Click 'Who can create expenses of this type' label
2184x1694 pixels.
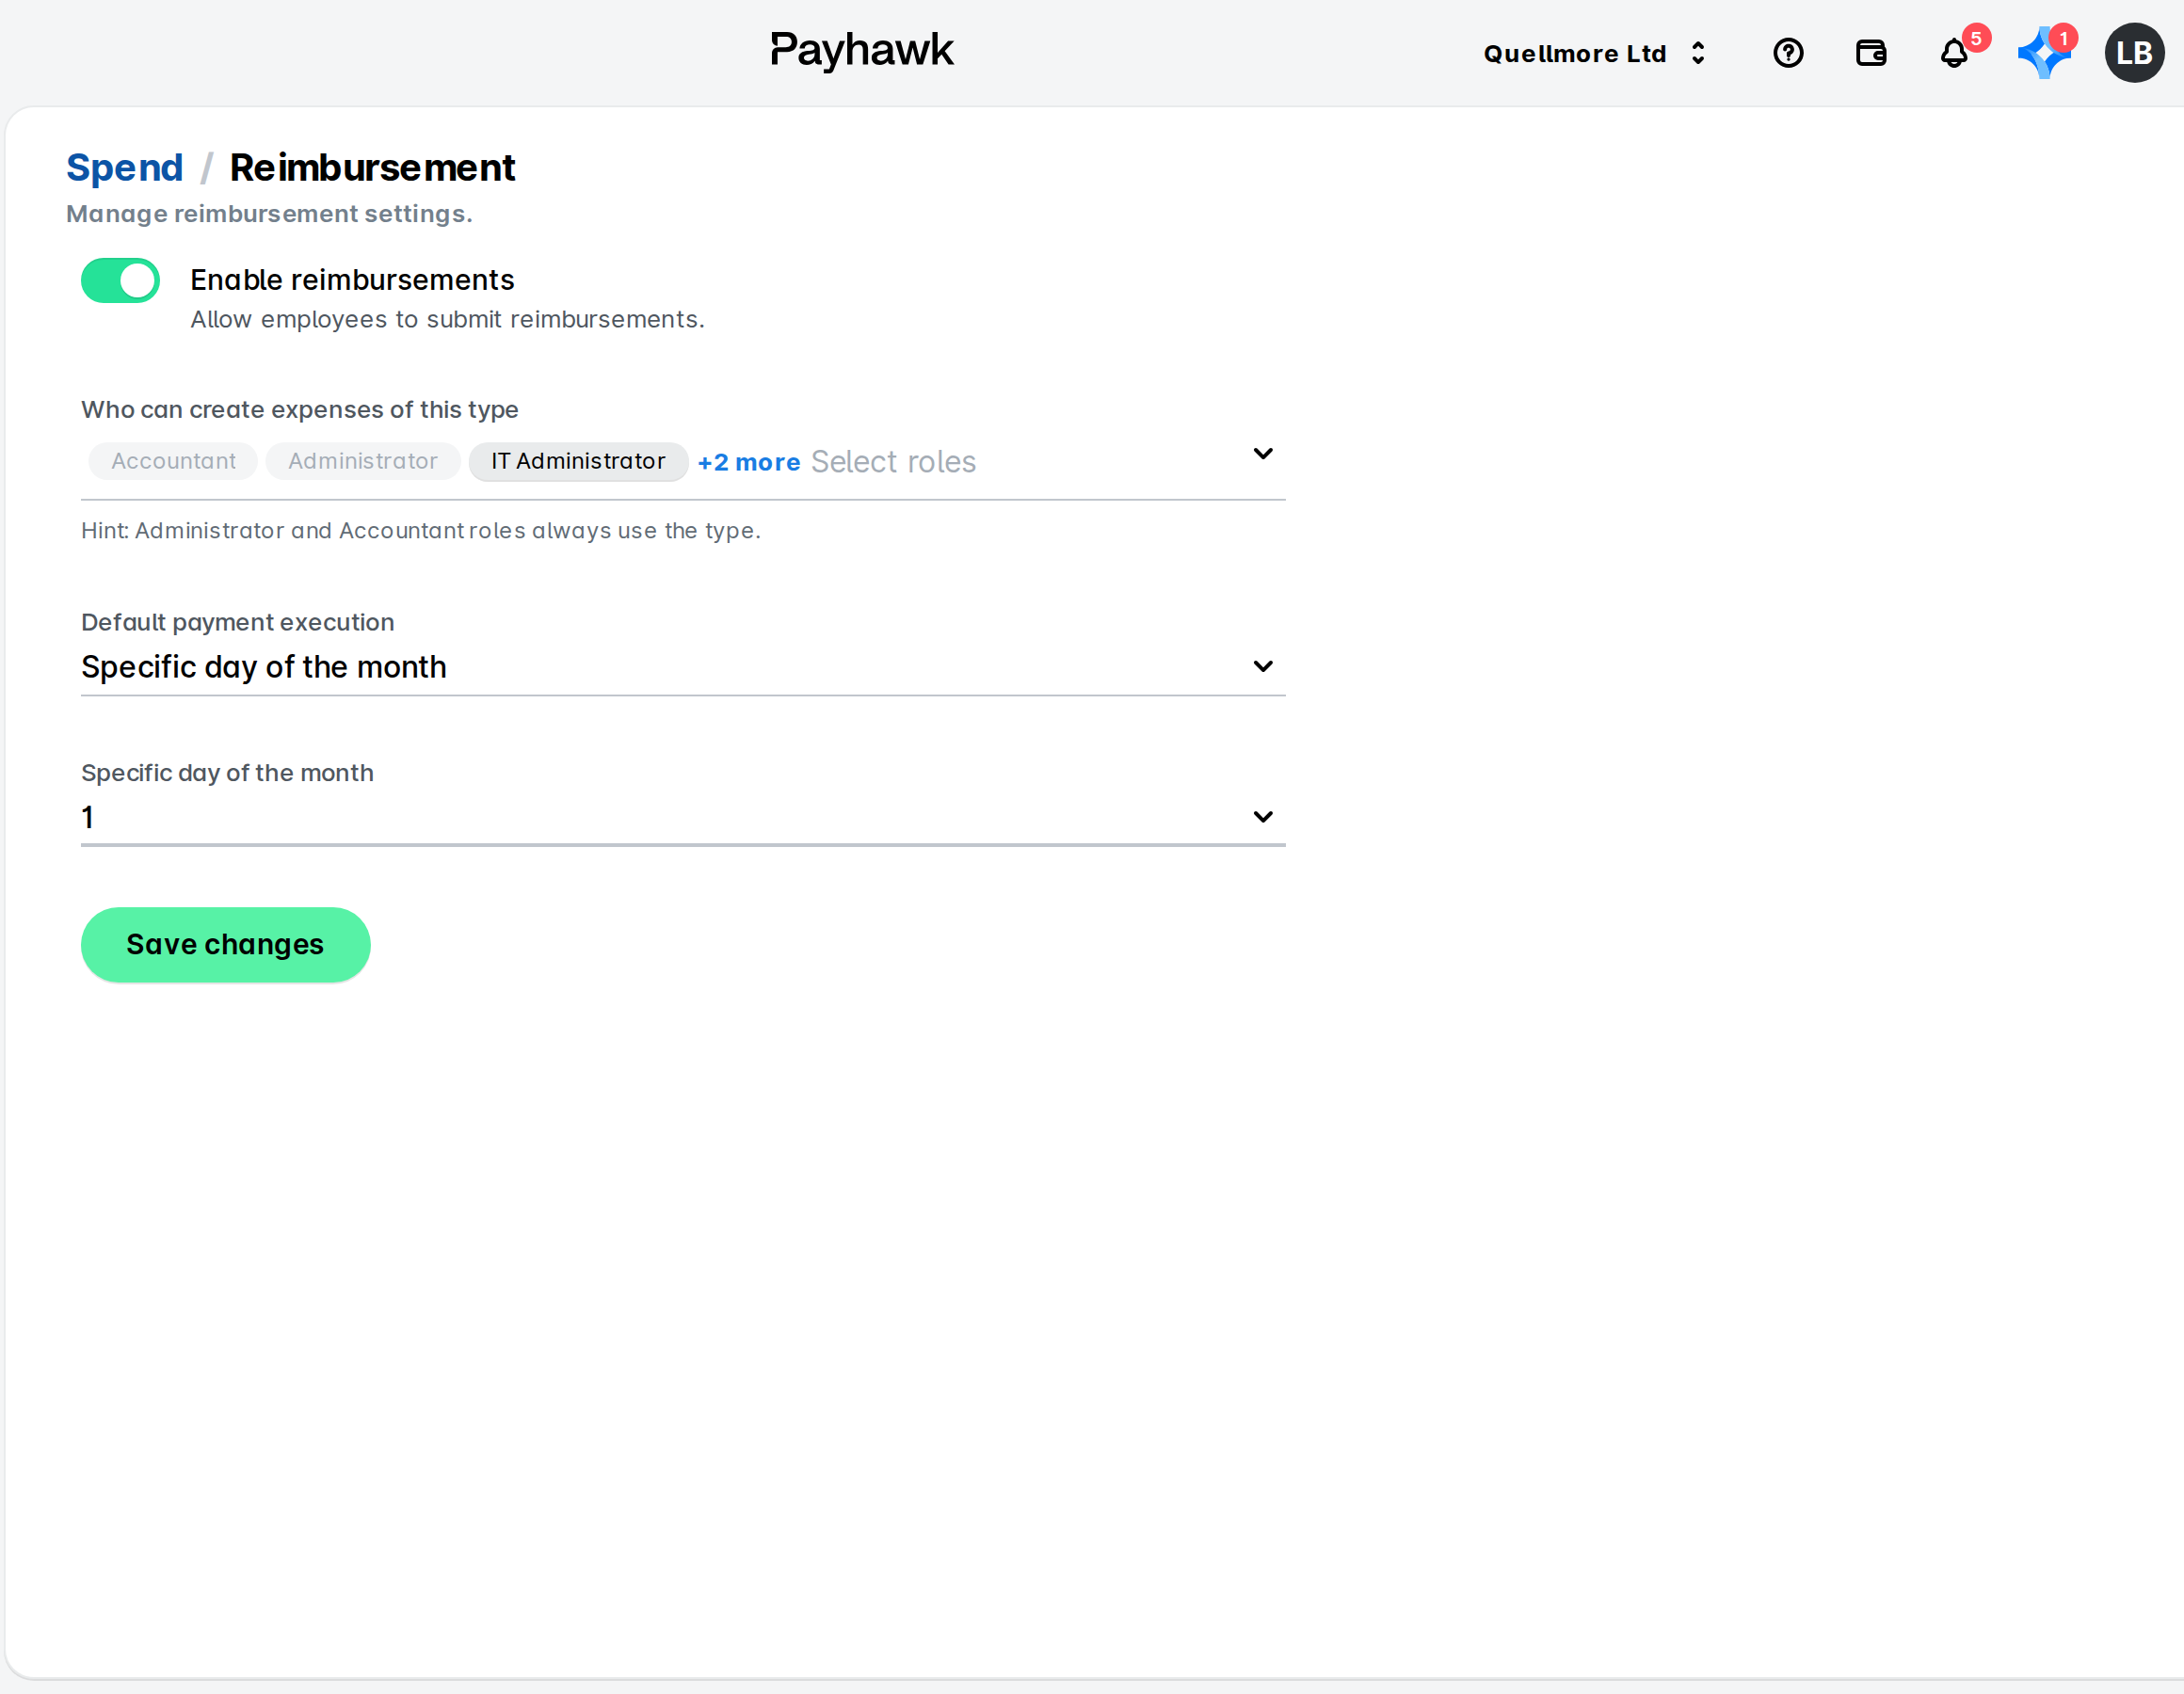[300, 409]
